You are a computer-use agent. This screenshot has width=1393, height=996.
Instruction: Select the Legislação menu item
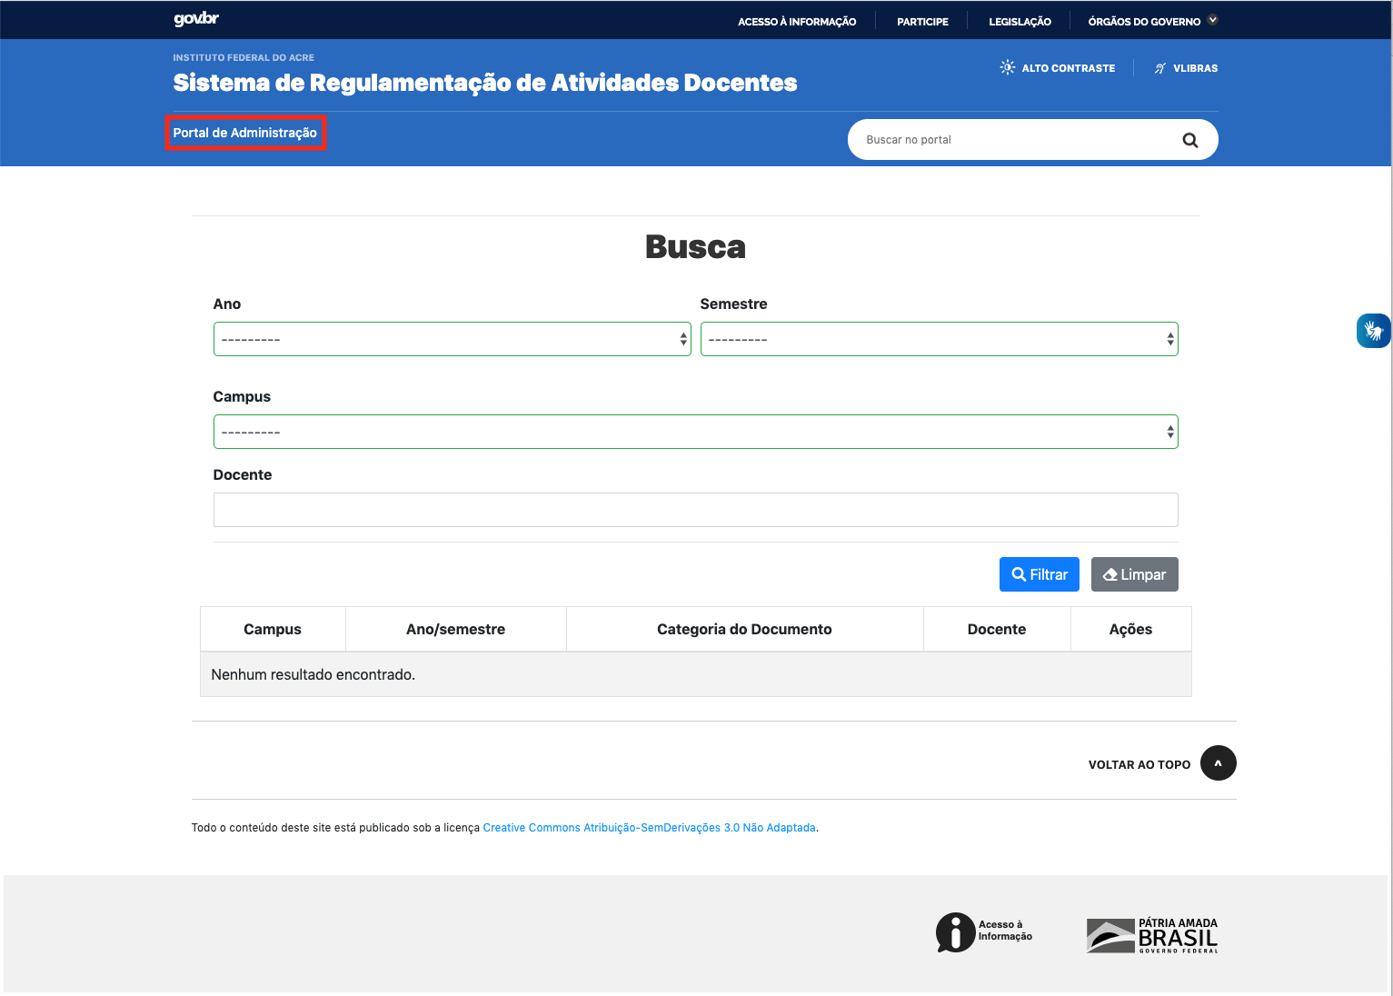coord(1020,20)
